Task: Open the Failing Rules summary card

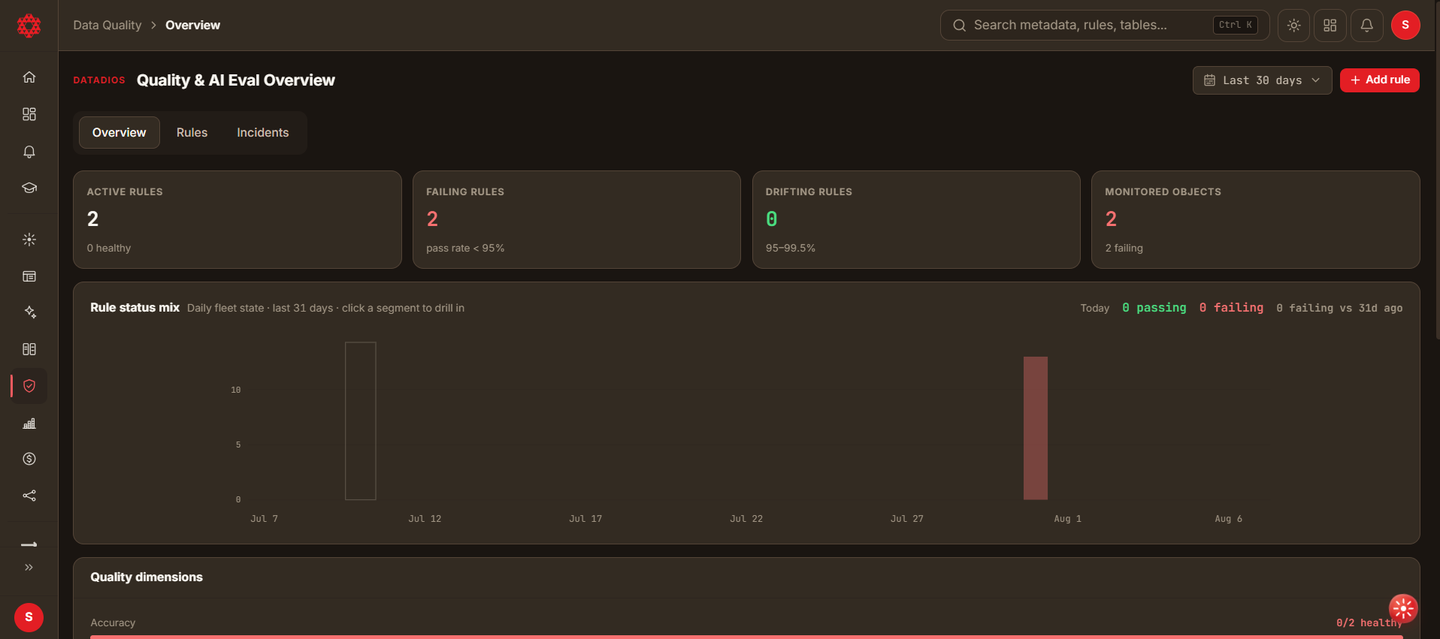Action: coord(577,220)
